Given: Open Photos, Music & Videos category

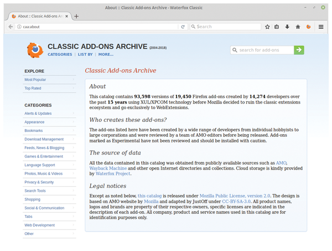Looking at the screenshot, I should point(49,173).
